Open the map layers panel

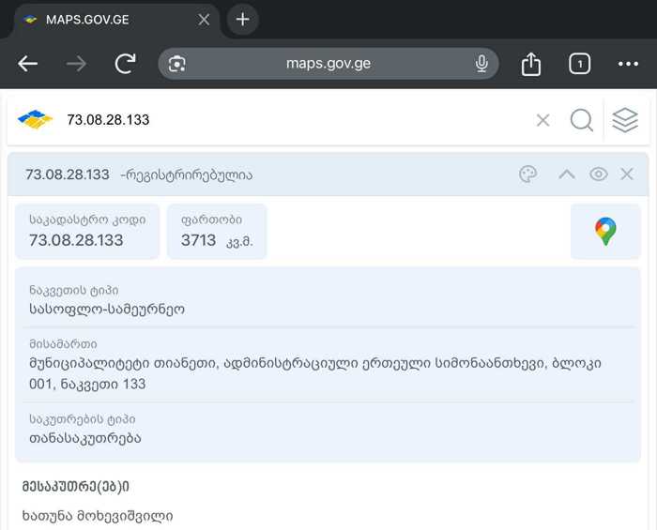click(624, 120)
